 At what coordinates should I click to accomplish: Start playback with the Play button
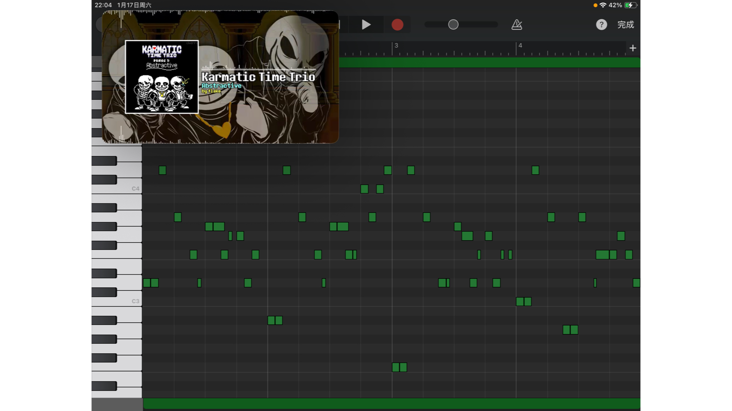point(366,25)
